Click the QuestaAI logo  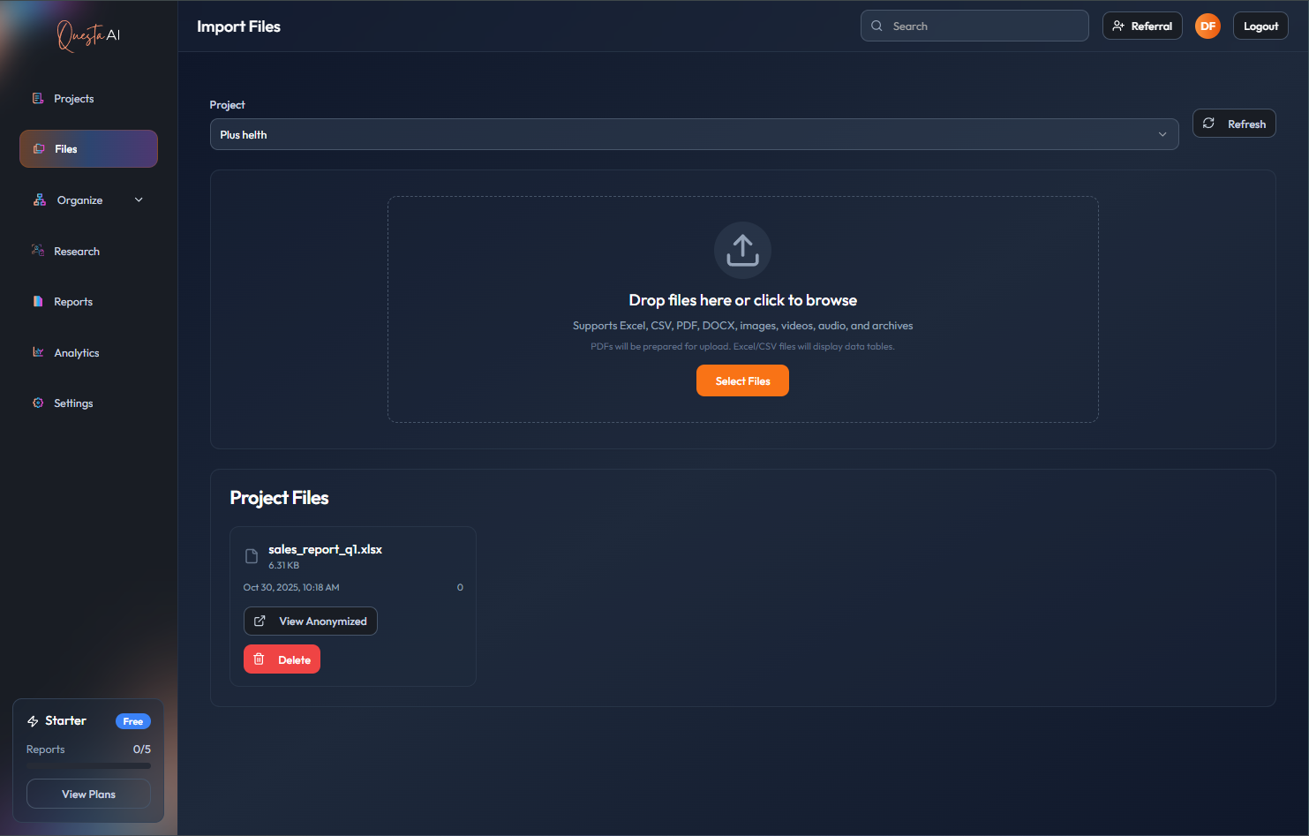coord(88,35)
